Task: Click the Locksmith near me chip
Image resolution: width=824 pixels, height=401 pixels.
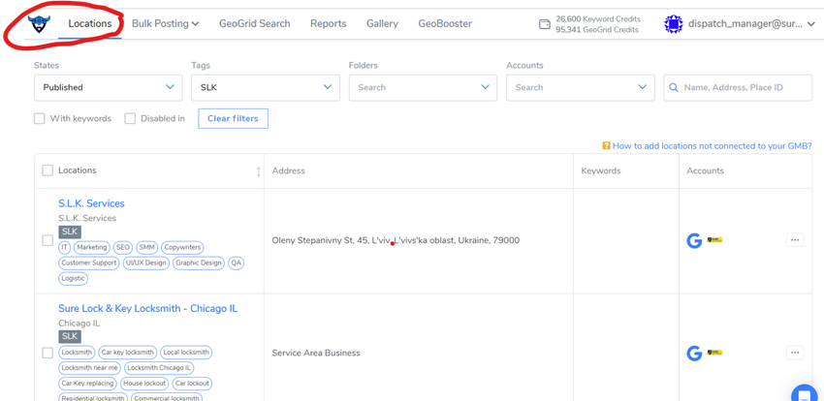Action: pyautogui.click(x=89, y=368)
